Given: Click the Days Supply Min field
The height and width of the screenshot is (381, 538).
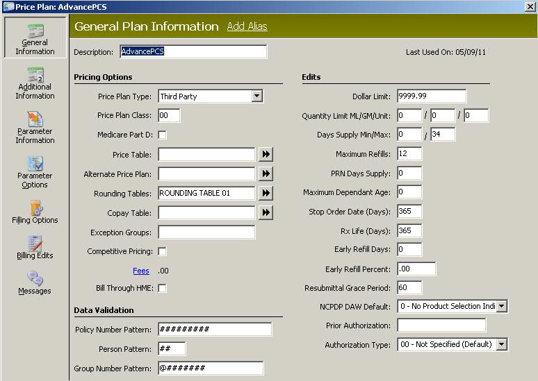Looking at the screenshot, I should 409,135.
